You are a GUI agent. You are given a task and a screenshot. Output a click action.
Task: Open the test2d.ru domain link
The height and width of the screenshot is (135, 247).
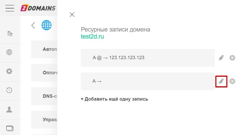(92, 36)
